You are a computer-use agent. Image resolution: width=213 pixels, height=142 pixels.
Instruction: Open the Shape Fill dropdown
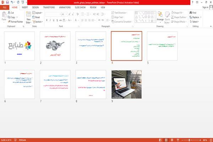click(177, 13)
